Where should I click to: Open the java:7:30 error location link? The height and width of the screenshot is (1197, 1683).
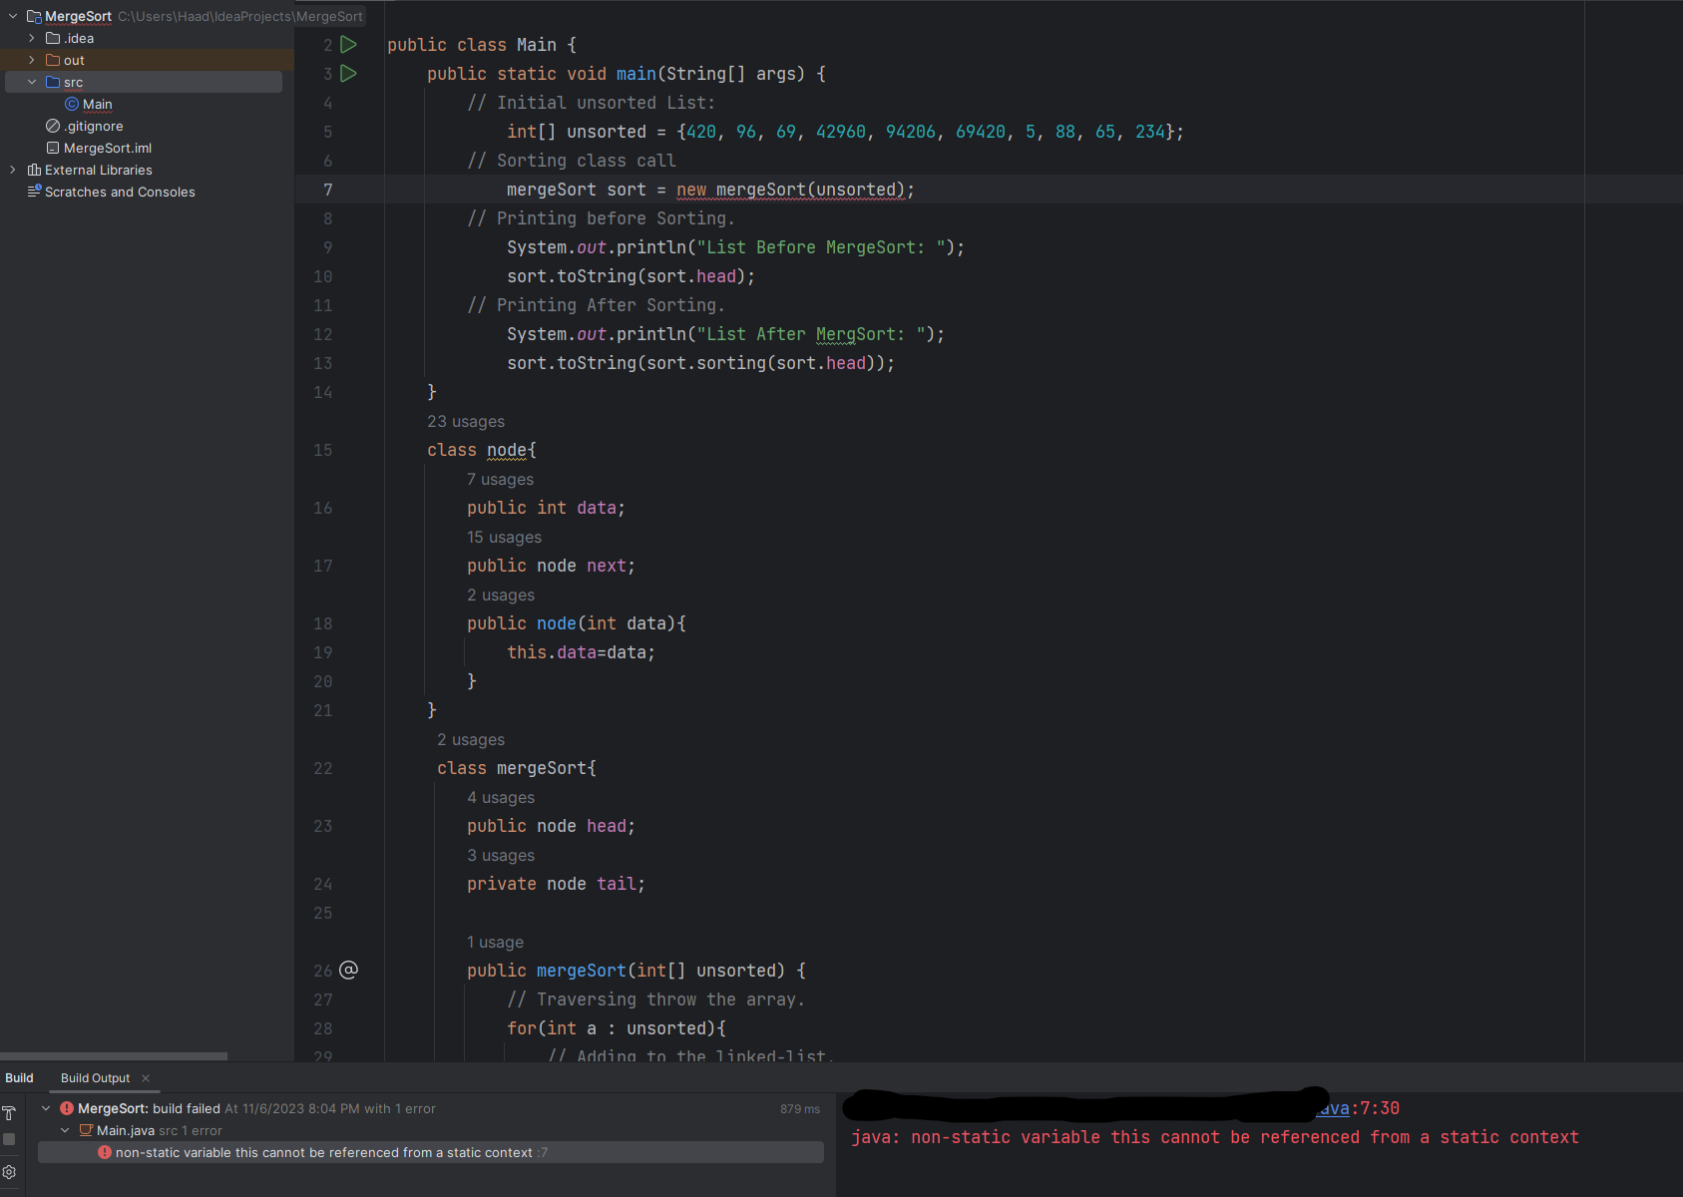[x=1334, y=1108]
